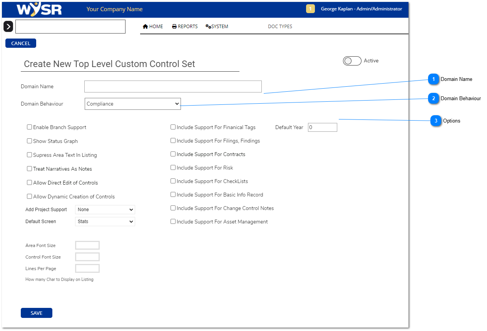The image size is (487, 331).
Task: Open the Default Screen dropdown
Action: point(105,222)
